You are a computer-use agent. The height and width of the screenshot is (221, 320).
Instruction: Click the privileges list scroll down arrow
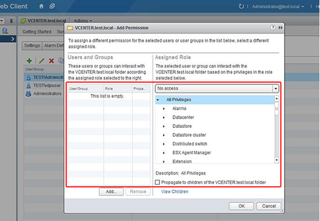click(276, 160)
